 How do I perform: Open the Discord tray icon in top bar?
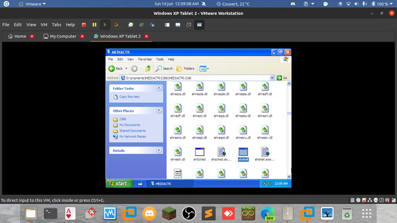[293, 4]
